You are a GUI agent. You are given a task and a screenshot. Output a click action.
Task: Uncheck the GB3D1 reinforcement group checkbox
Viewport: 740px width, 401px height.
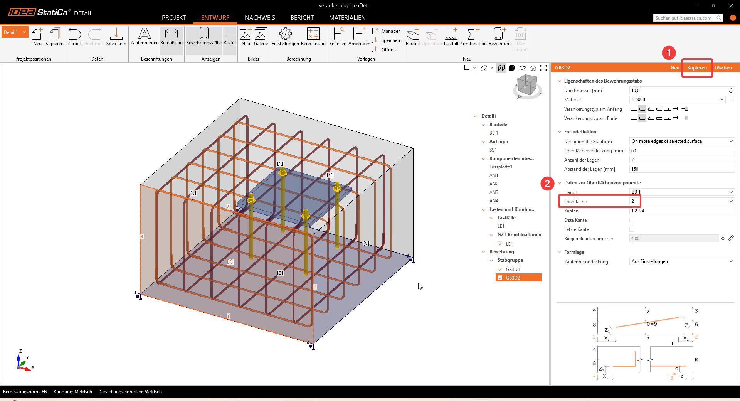tap(500, 270)
